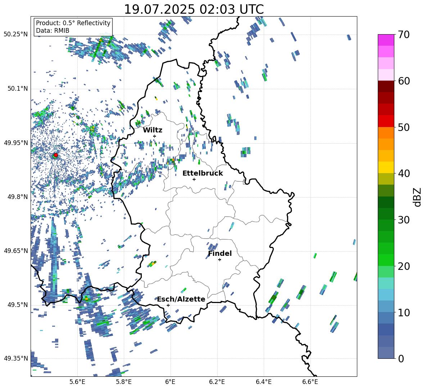Click the 40 tick on colorbar

point(404,173)
